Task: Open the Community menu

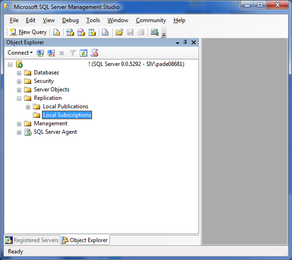Action: click(151, 20)
